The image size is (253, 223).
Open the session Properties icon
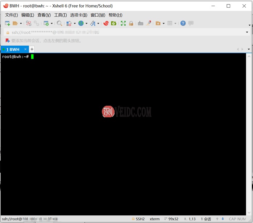click(x=46, y=24)
